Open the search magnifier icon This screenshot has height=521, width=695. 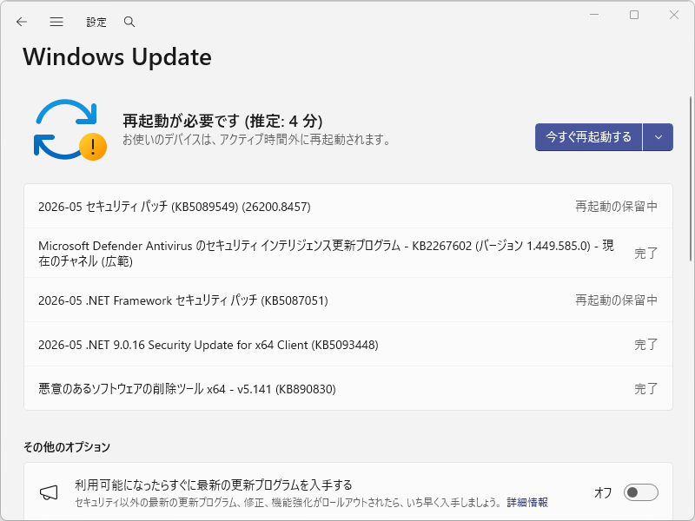point(129,22)
